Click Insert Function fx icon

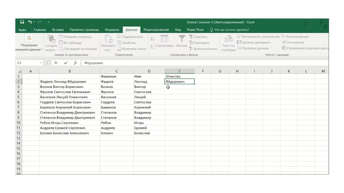76,63
